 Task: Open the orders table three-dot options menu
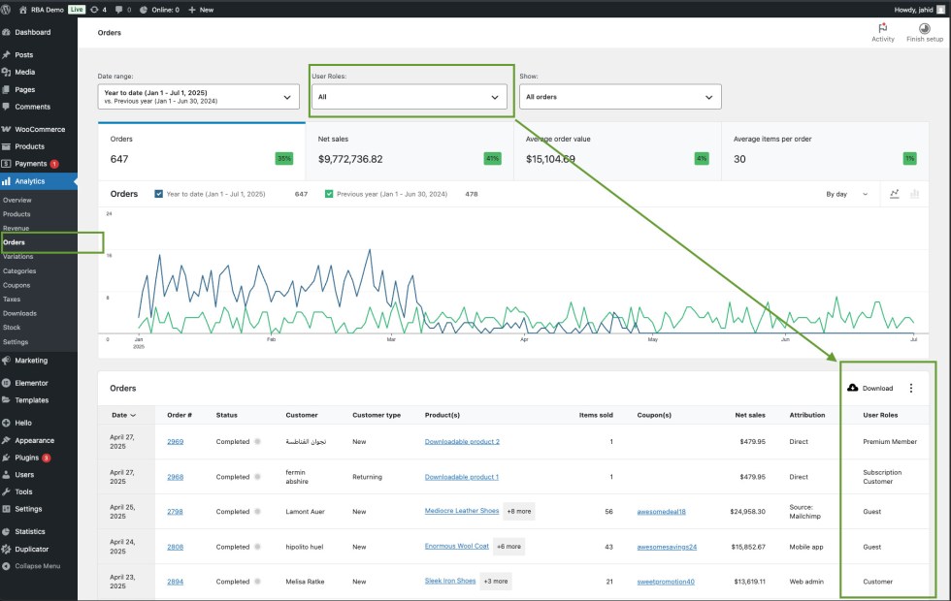[x=910, y=388]
